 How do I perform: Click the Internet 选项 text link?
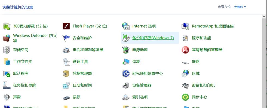(144, 26)
